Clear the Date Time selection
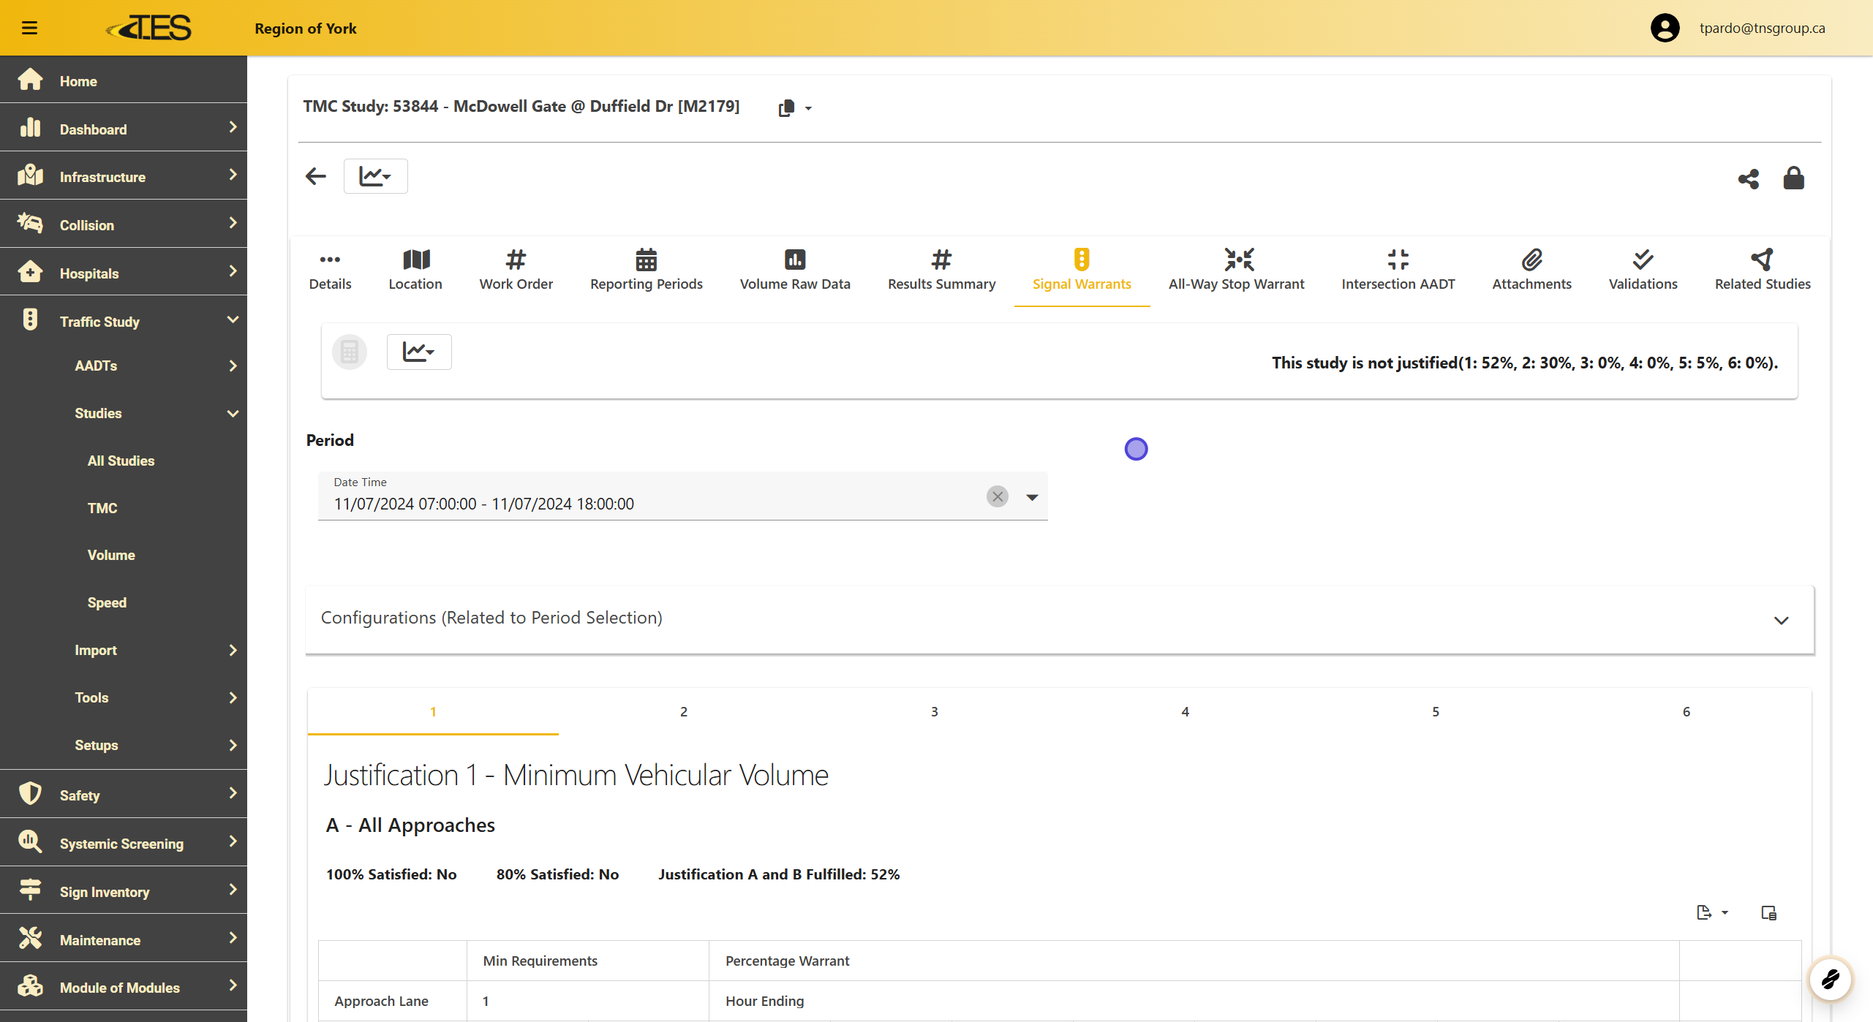 tap(997, 496)
